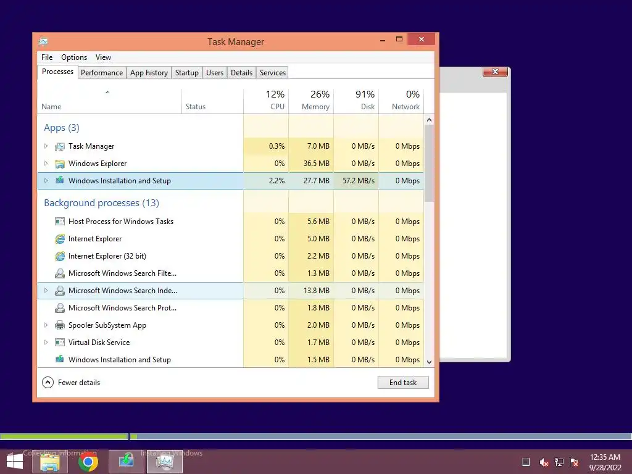Expand the Microsoft Windows Search Indexer row
The image size is (632, 474).
click(46, 291)
